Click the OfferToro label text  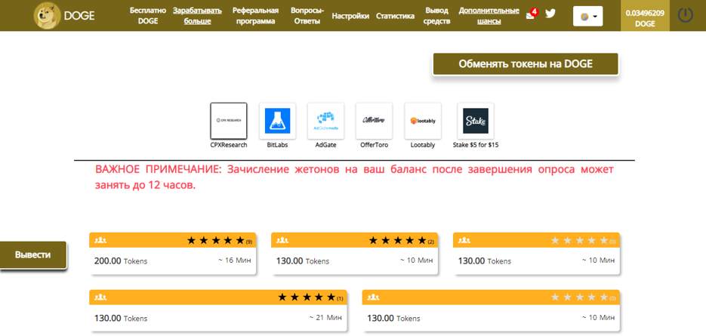pos(375,146)
